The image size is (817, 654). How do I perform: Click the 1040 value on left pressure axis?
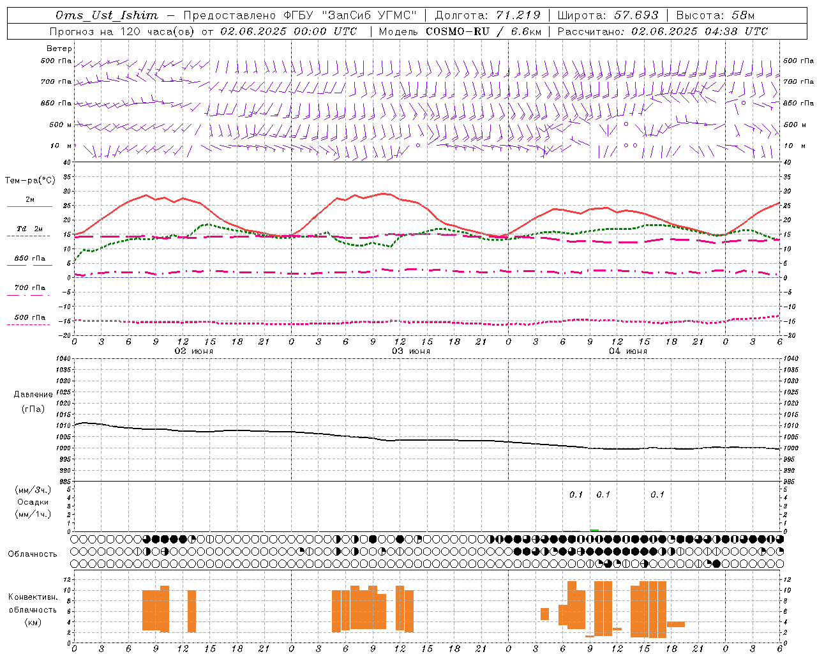pos(64,358)
